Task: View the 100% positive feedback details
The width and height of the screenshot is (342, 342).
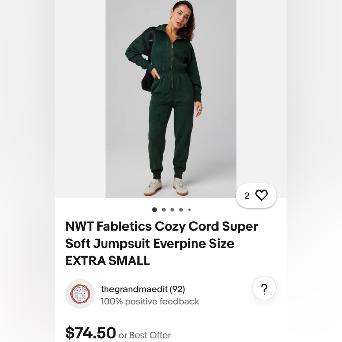Action: pyautogui.click(x=150, y=302)
